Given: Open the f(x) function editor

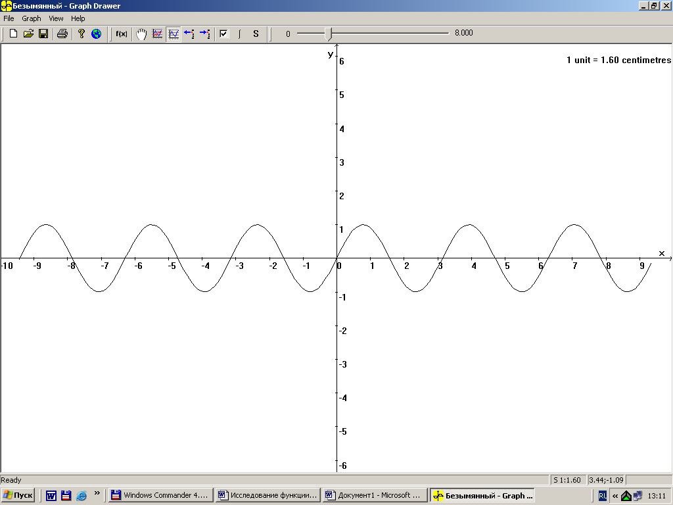Looking at the screenshot, I should pyautogui.click(x=122, y=34).
